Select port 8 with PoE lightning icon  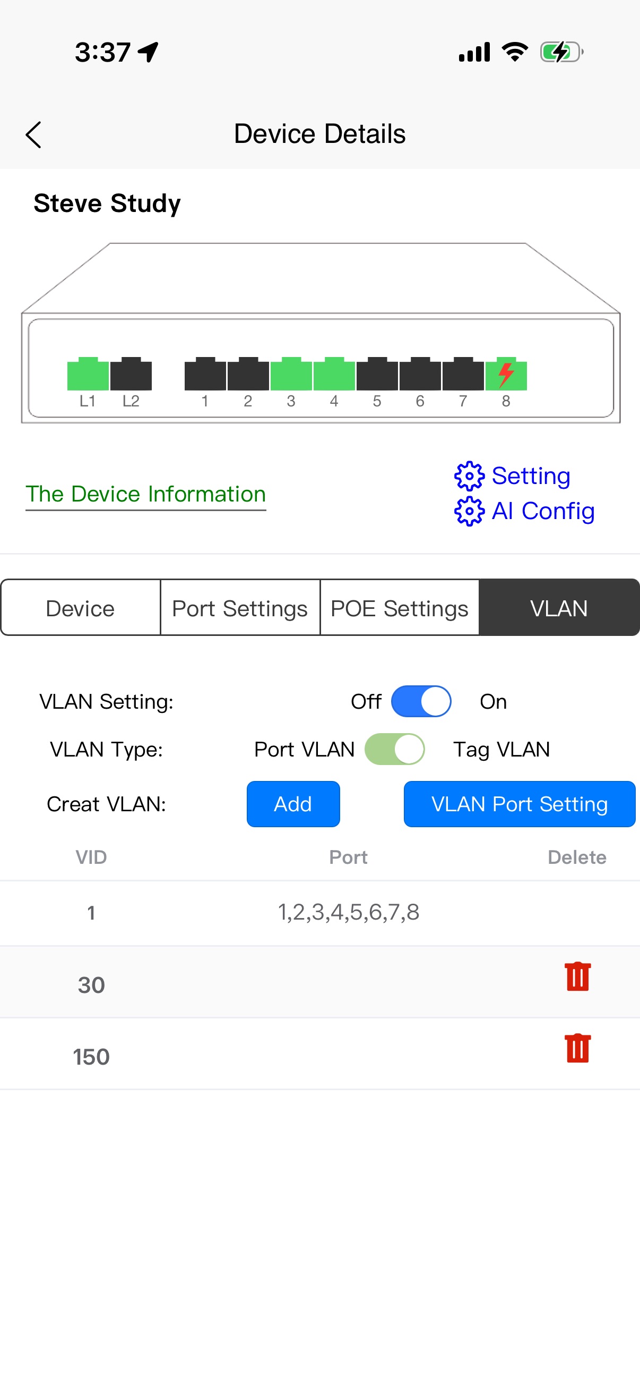[x=506, y=374]
